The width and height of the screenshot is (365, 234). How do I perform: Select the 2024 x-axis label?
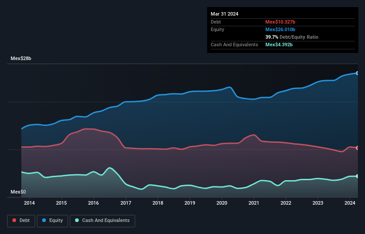[x=350, y=203]
